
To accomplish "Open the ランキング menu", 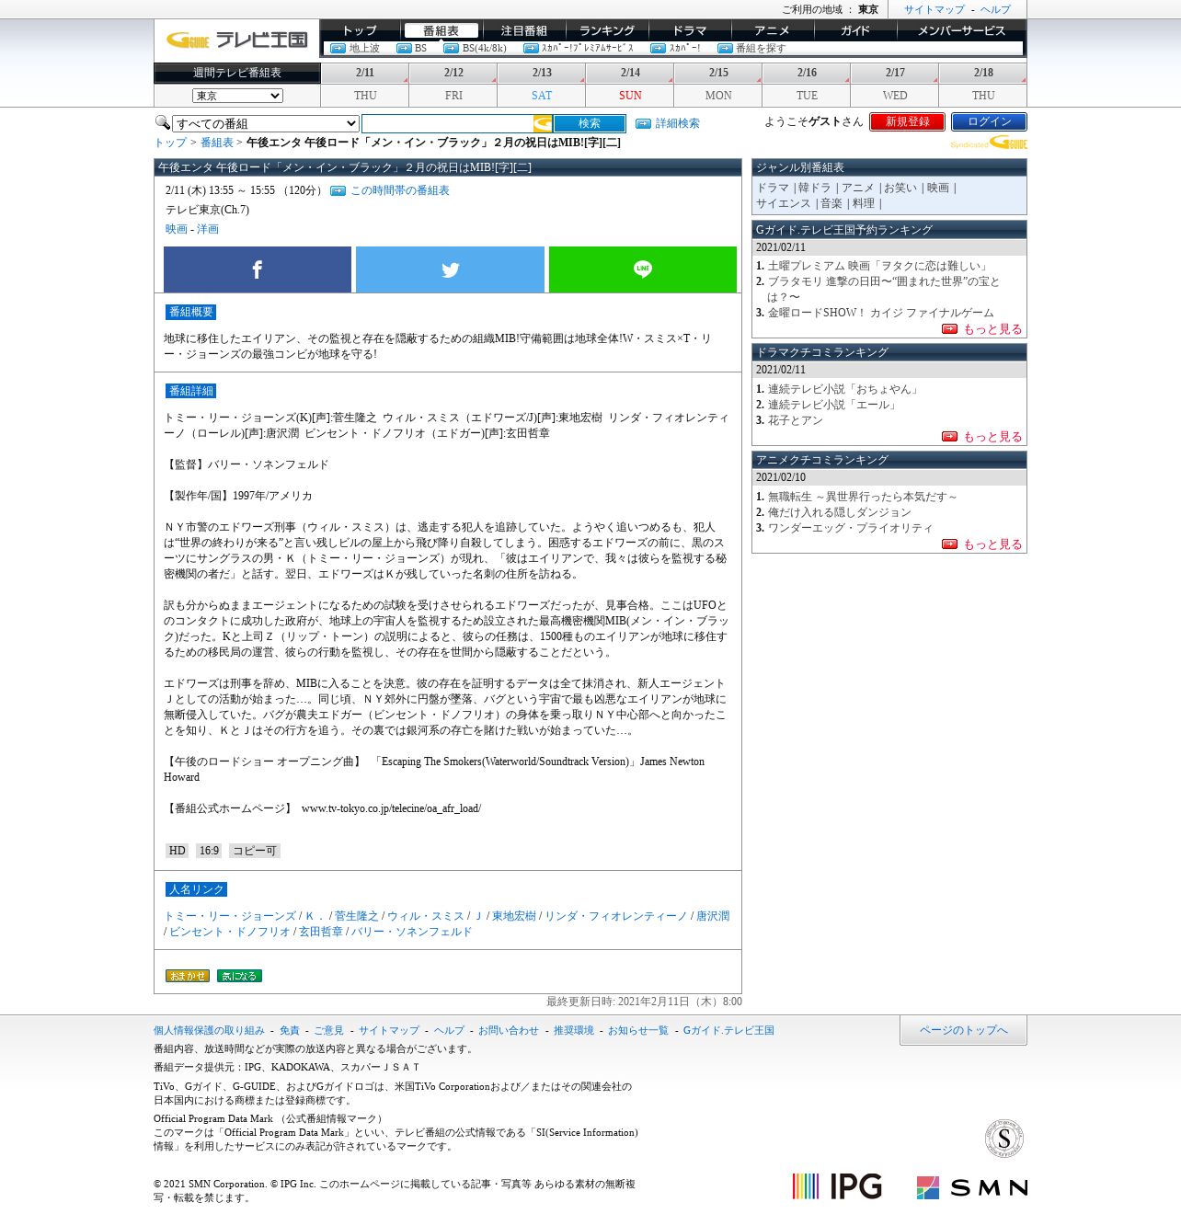I will coord(607,30).
